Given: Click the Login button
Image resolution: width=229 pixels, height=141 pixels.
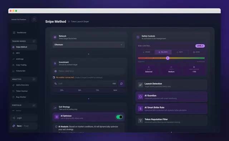Looking at the screenshot, I should click(x=24, y=118).
